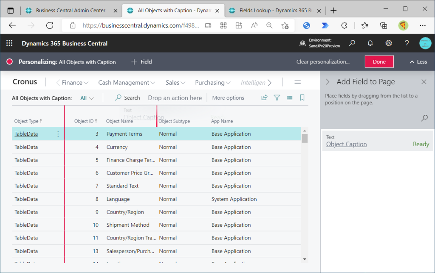The height and width of the screenshot is (273, 435).
Task: Expand the Sales menu
Action: pyautogui.click(x=175, y=83)
